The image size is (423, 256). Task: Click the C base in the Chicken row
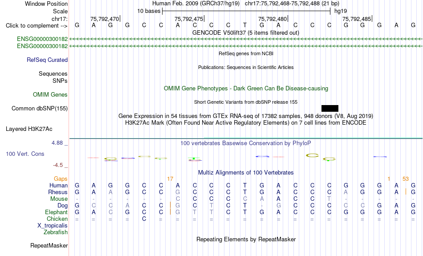pos(144,219)
